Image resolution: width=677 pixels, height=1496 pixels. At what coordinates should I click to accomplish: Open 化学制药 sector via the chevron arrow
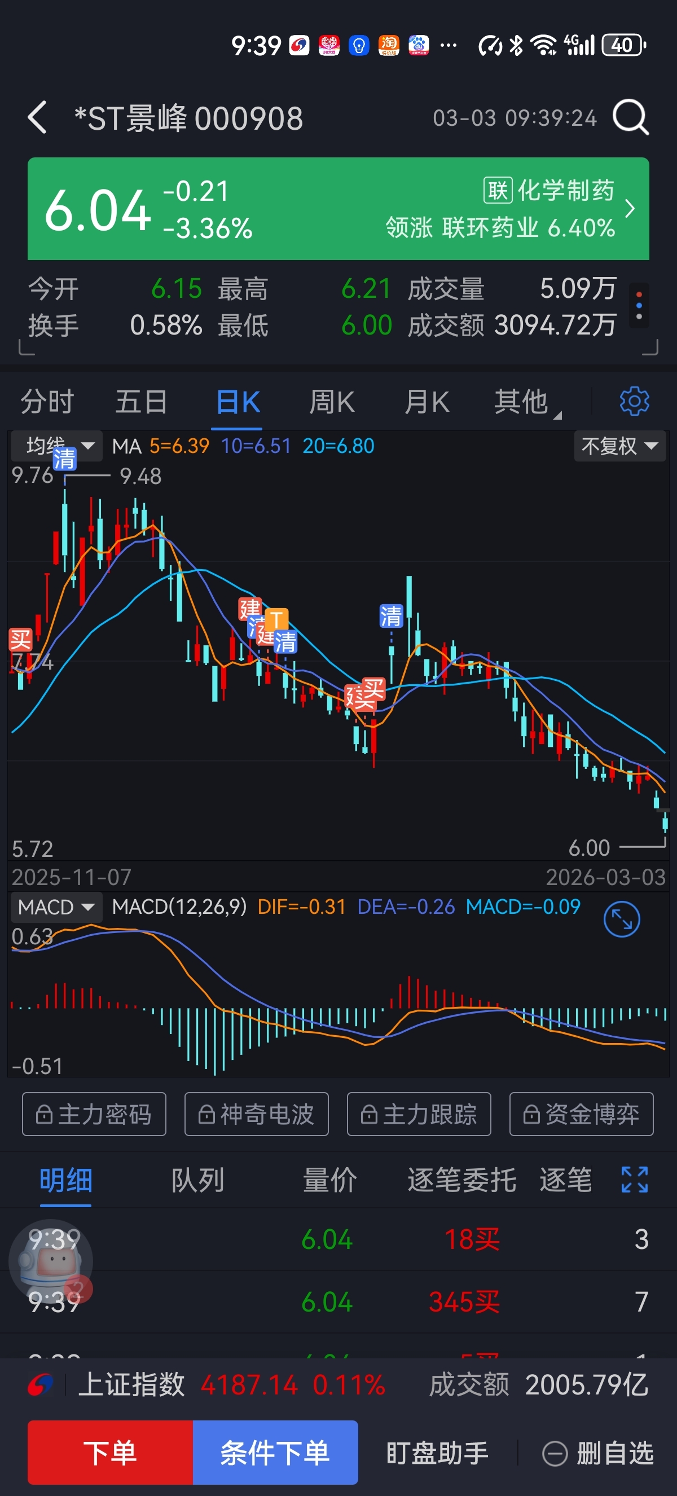click(x=630, y=209)
